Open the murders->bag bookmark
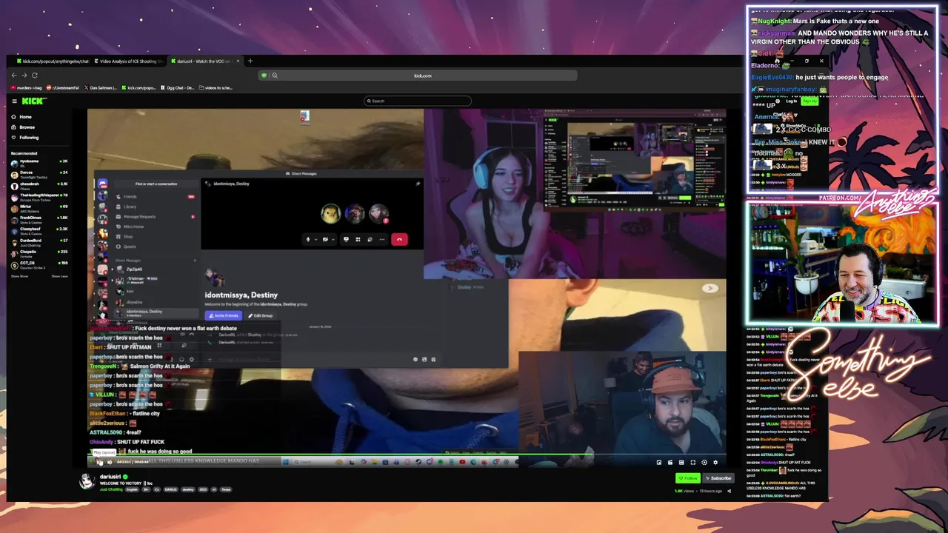 point(26,88)
